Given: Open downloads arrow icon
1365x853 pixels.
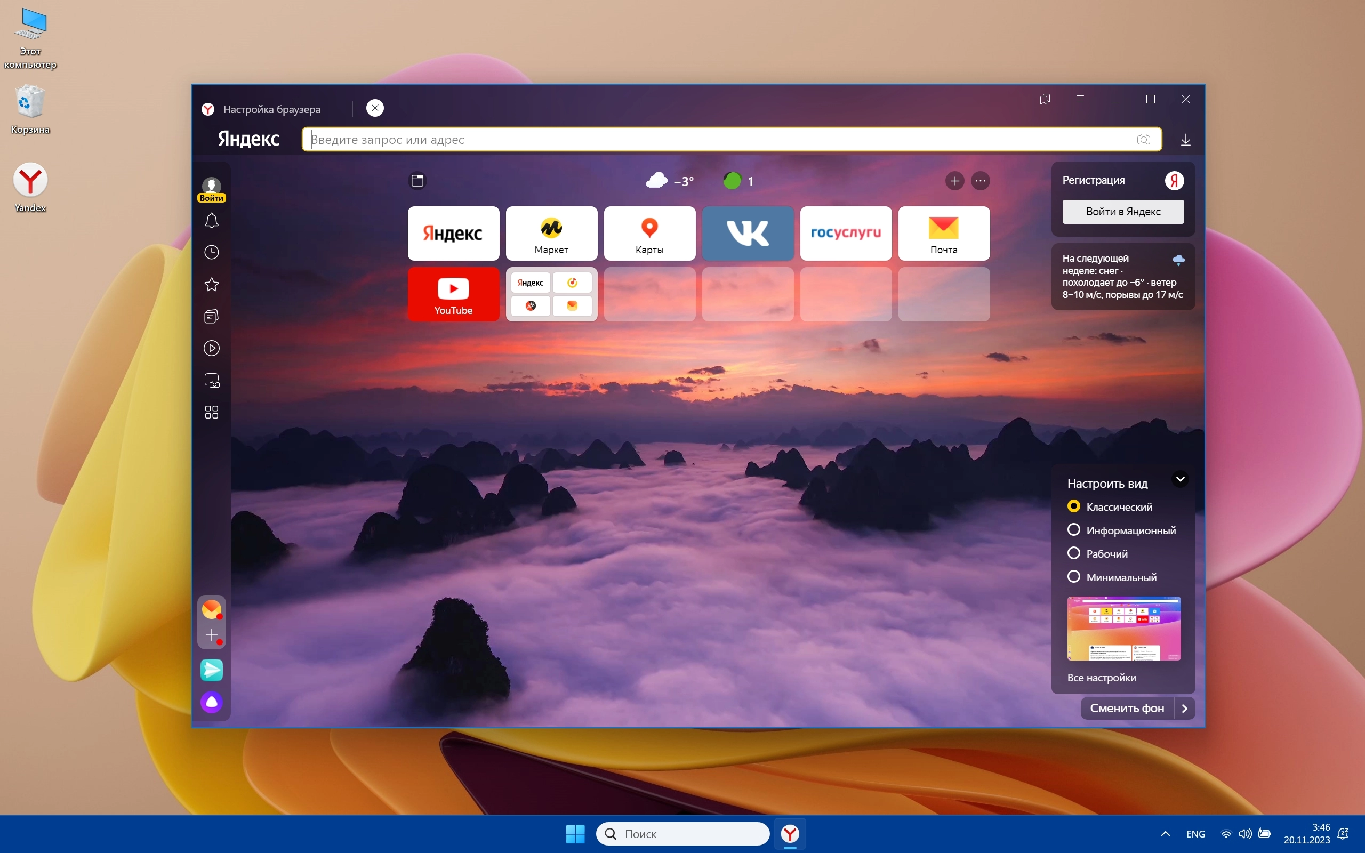Looking at the screenshot, I should pos(1186,139).
